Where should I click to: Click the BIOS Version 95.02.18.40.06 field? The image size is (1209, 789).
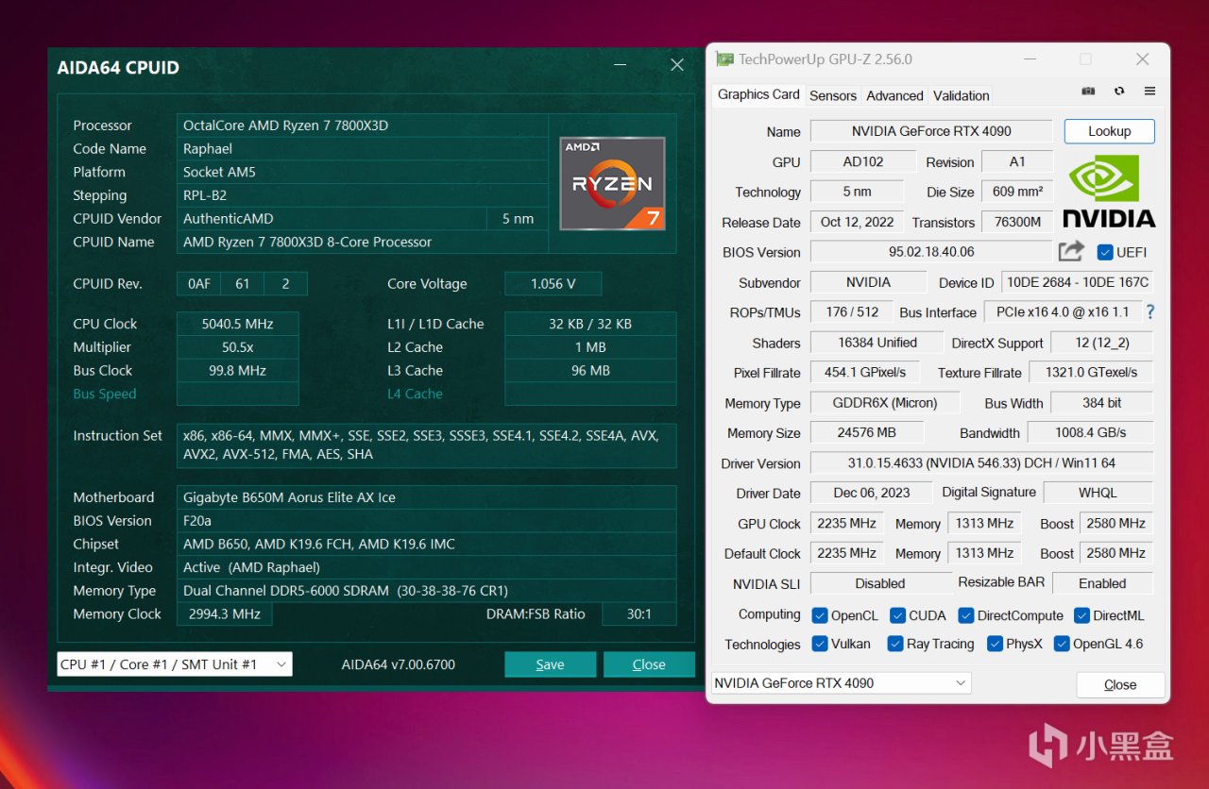[931, 252]
